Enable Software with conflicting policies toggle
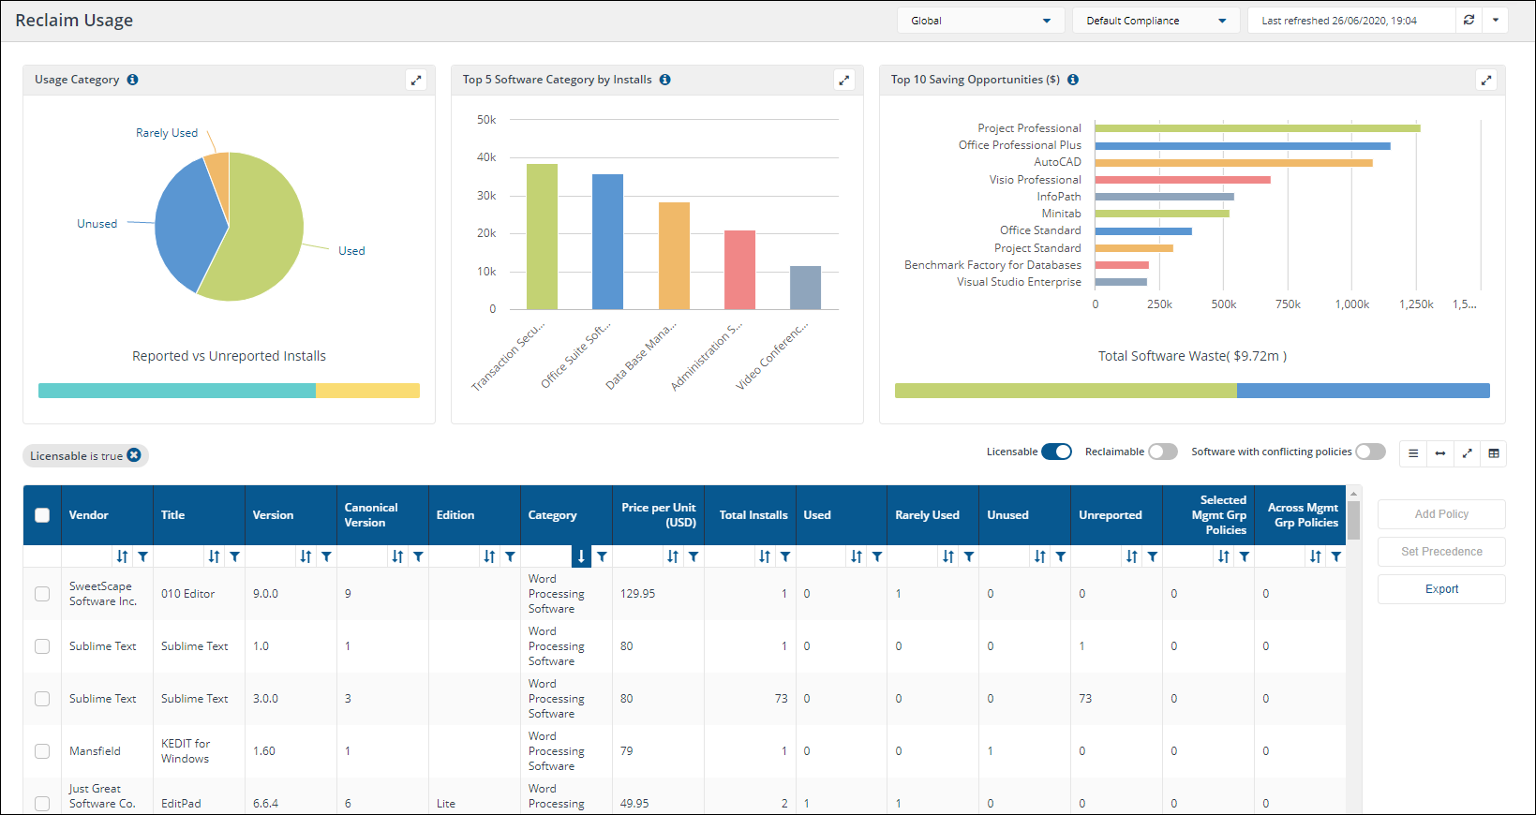Viewport: 1536px width, 815px height. tap(1369, 452)
